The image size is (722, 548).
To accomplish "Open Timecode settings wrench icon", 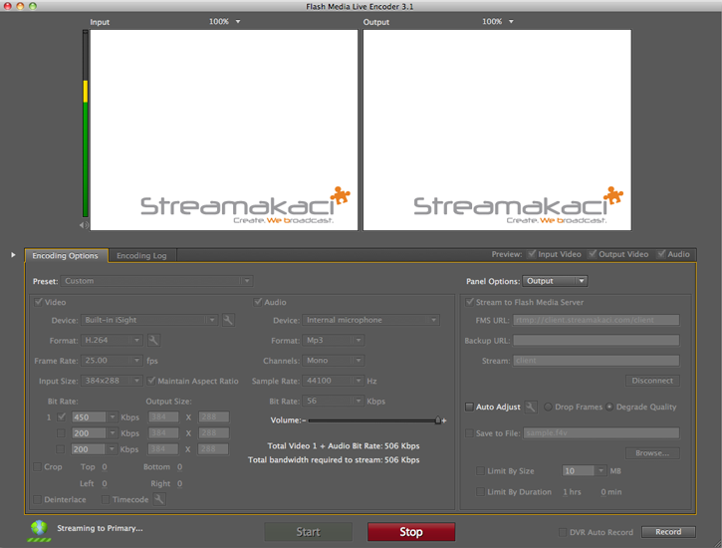I will click(x=159, y=499).
